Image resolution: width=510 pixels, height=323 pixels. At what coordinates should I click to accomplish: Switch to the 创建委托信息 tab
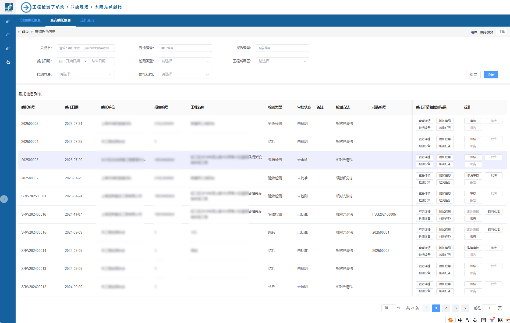click(30, 20)
